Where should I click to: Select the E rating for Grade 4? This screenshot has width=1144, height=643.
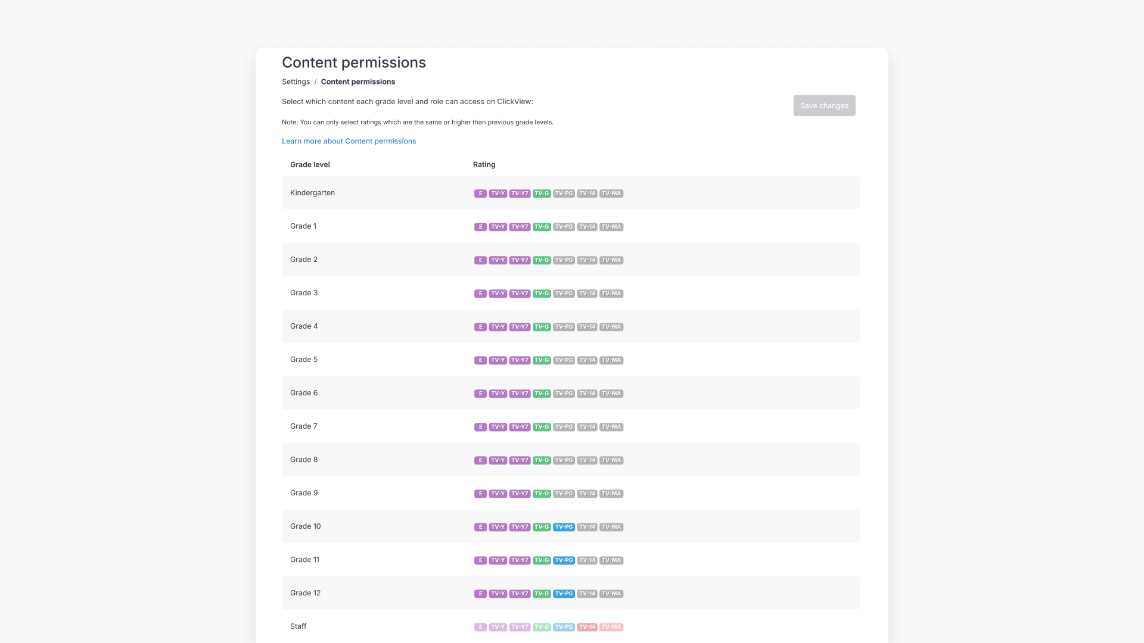(x=480, y=326)
